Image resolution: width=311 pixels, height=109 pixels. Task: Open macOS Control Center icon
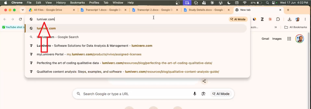(x=274, y=3)
